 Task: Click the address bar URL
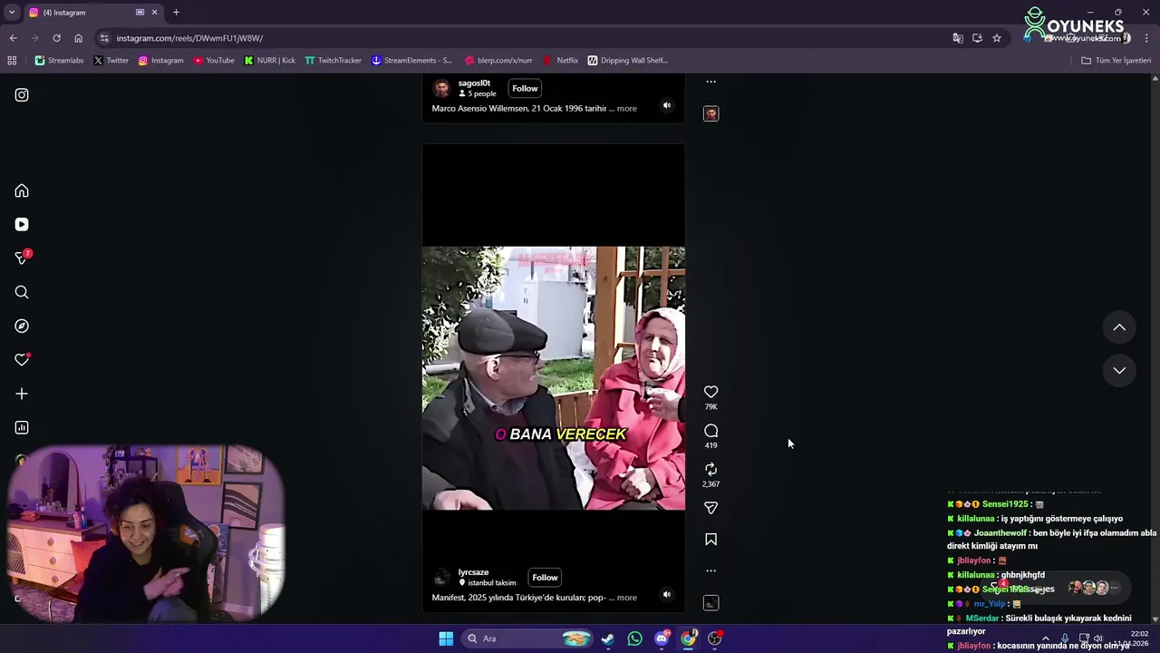(x=189, y=38)
